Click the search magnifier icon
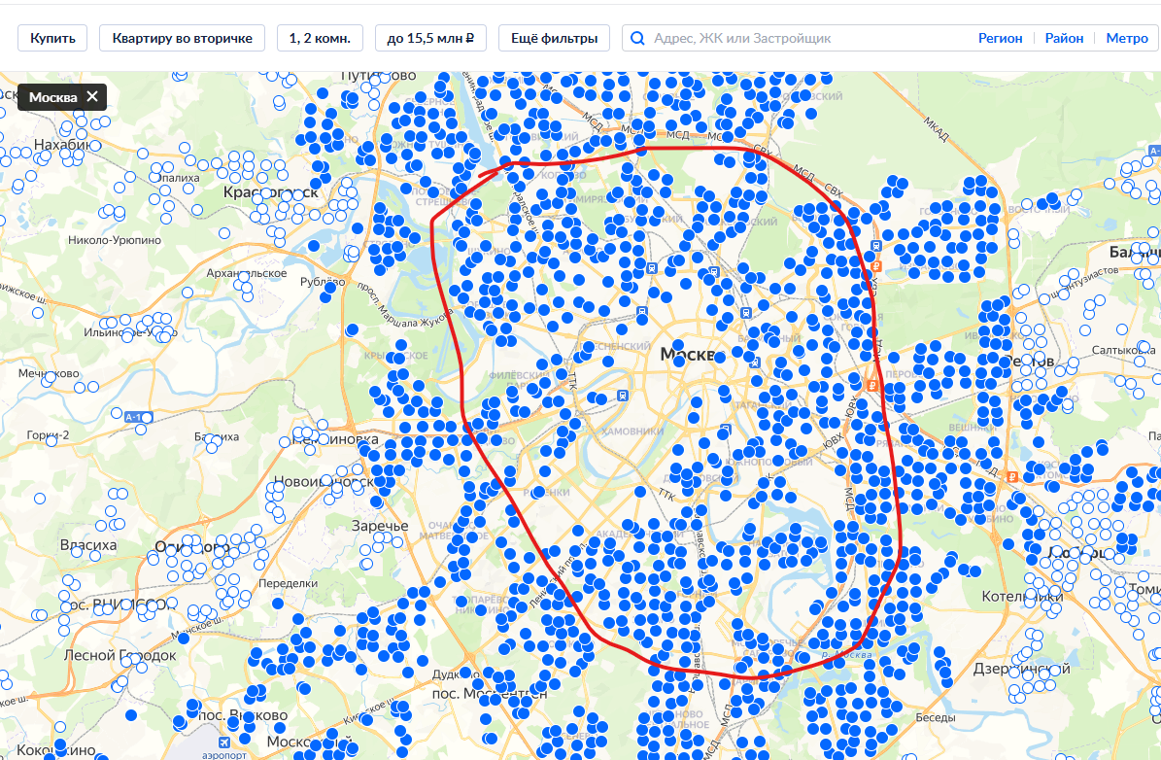Viewport: 1161px width, 760px height. (x=638, y=38)
